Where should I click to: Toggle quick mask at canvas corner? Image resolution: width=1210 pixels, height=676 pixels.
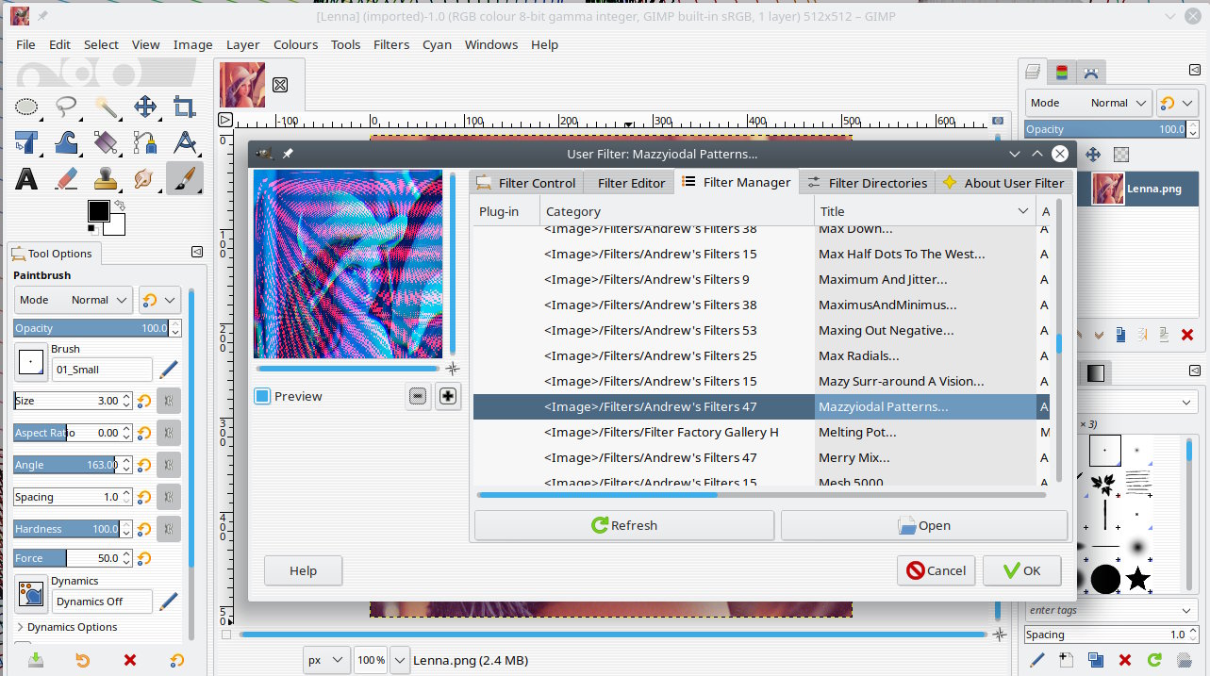click(225, 635)
